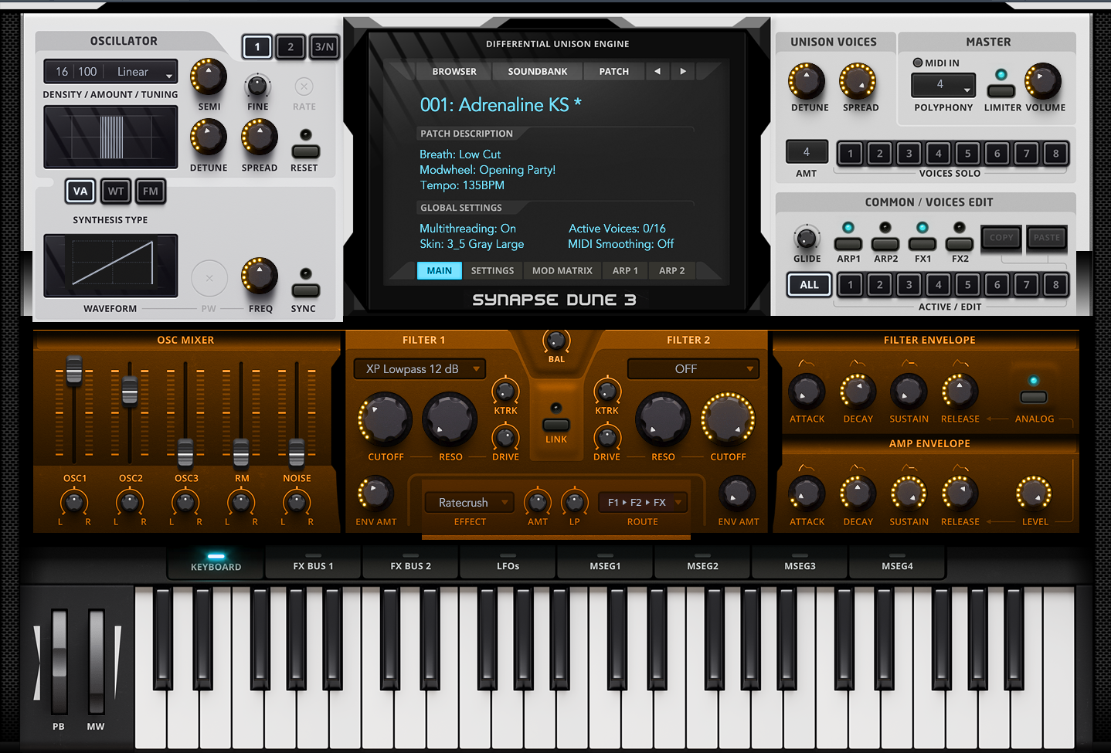The width and height of the screenshot is (1111, 753).
Task: Click the Filter 1 ENV AMT knob
Action: point(375,494)
